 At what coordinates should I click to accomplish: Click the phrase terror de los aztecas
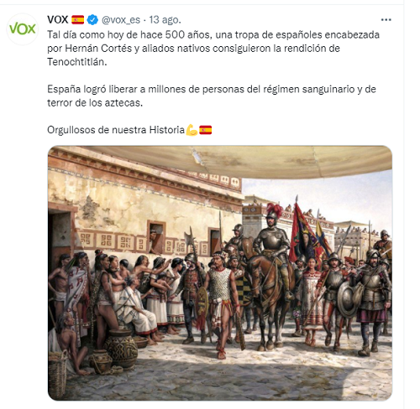point(95,103)
